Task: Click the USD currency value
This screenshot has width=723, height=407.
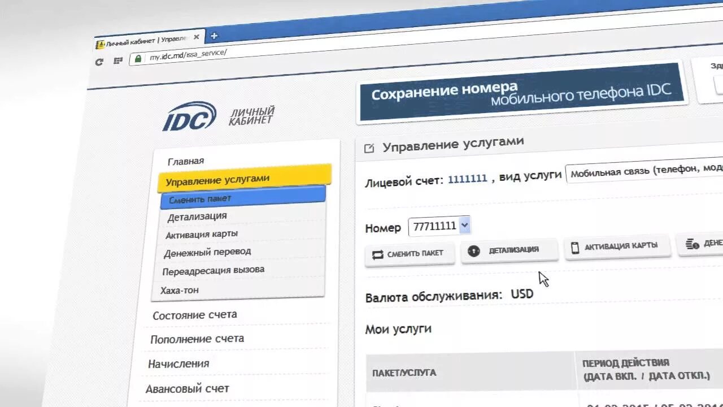Action: click(522, 295)
